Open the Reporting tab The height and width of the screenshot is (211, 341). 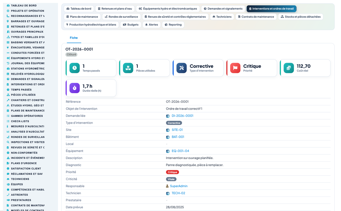pos(173,25)
